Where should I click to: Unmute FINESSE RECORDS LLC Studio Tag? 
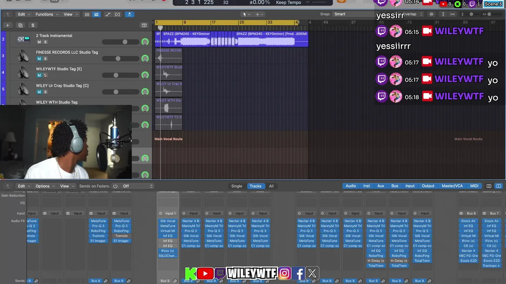click(x=39, y=59)
